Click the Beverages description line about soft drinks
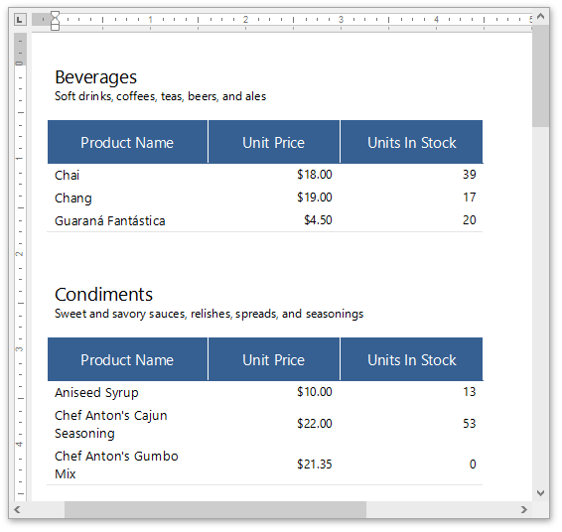Image resolution: width=562 pixels, height=532 pixels. click(x=160, y=96)
